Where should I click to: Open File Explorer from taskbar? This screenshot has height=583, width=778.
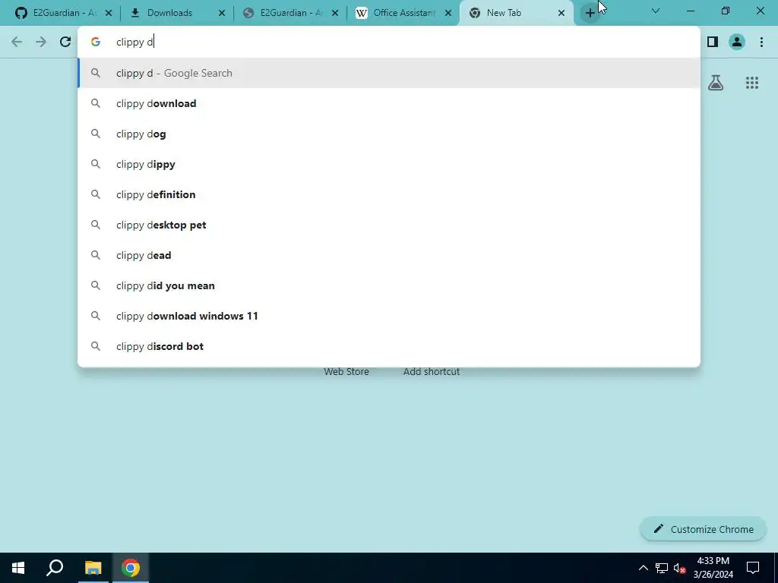[x=93, y=568]
